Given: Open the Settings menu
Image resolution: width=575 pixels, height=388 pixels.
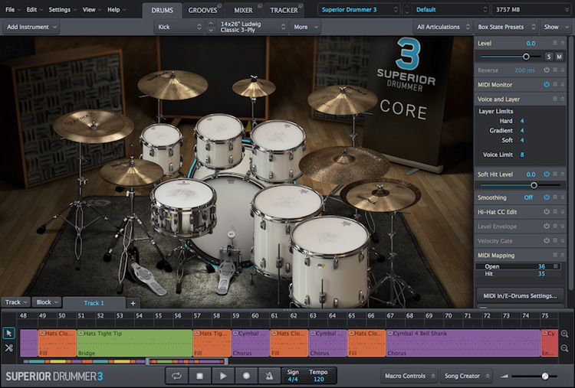Looking at the screenshot, I should [x=61, y=10].
